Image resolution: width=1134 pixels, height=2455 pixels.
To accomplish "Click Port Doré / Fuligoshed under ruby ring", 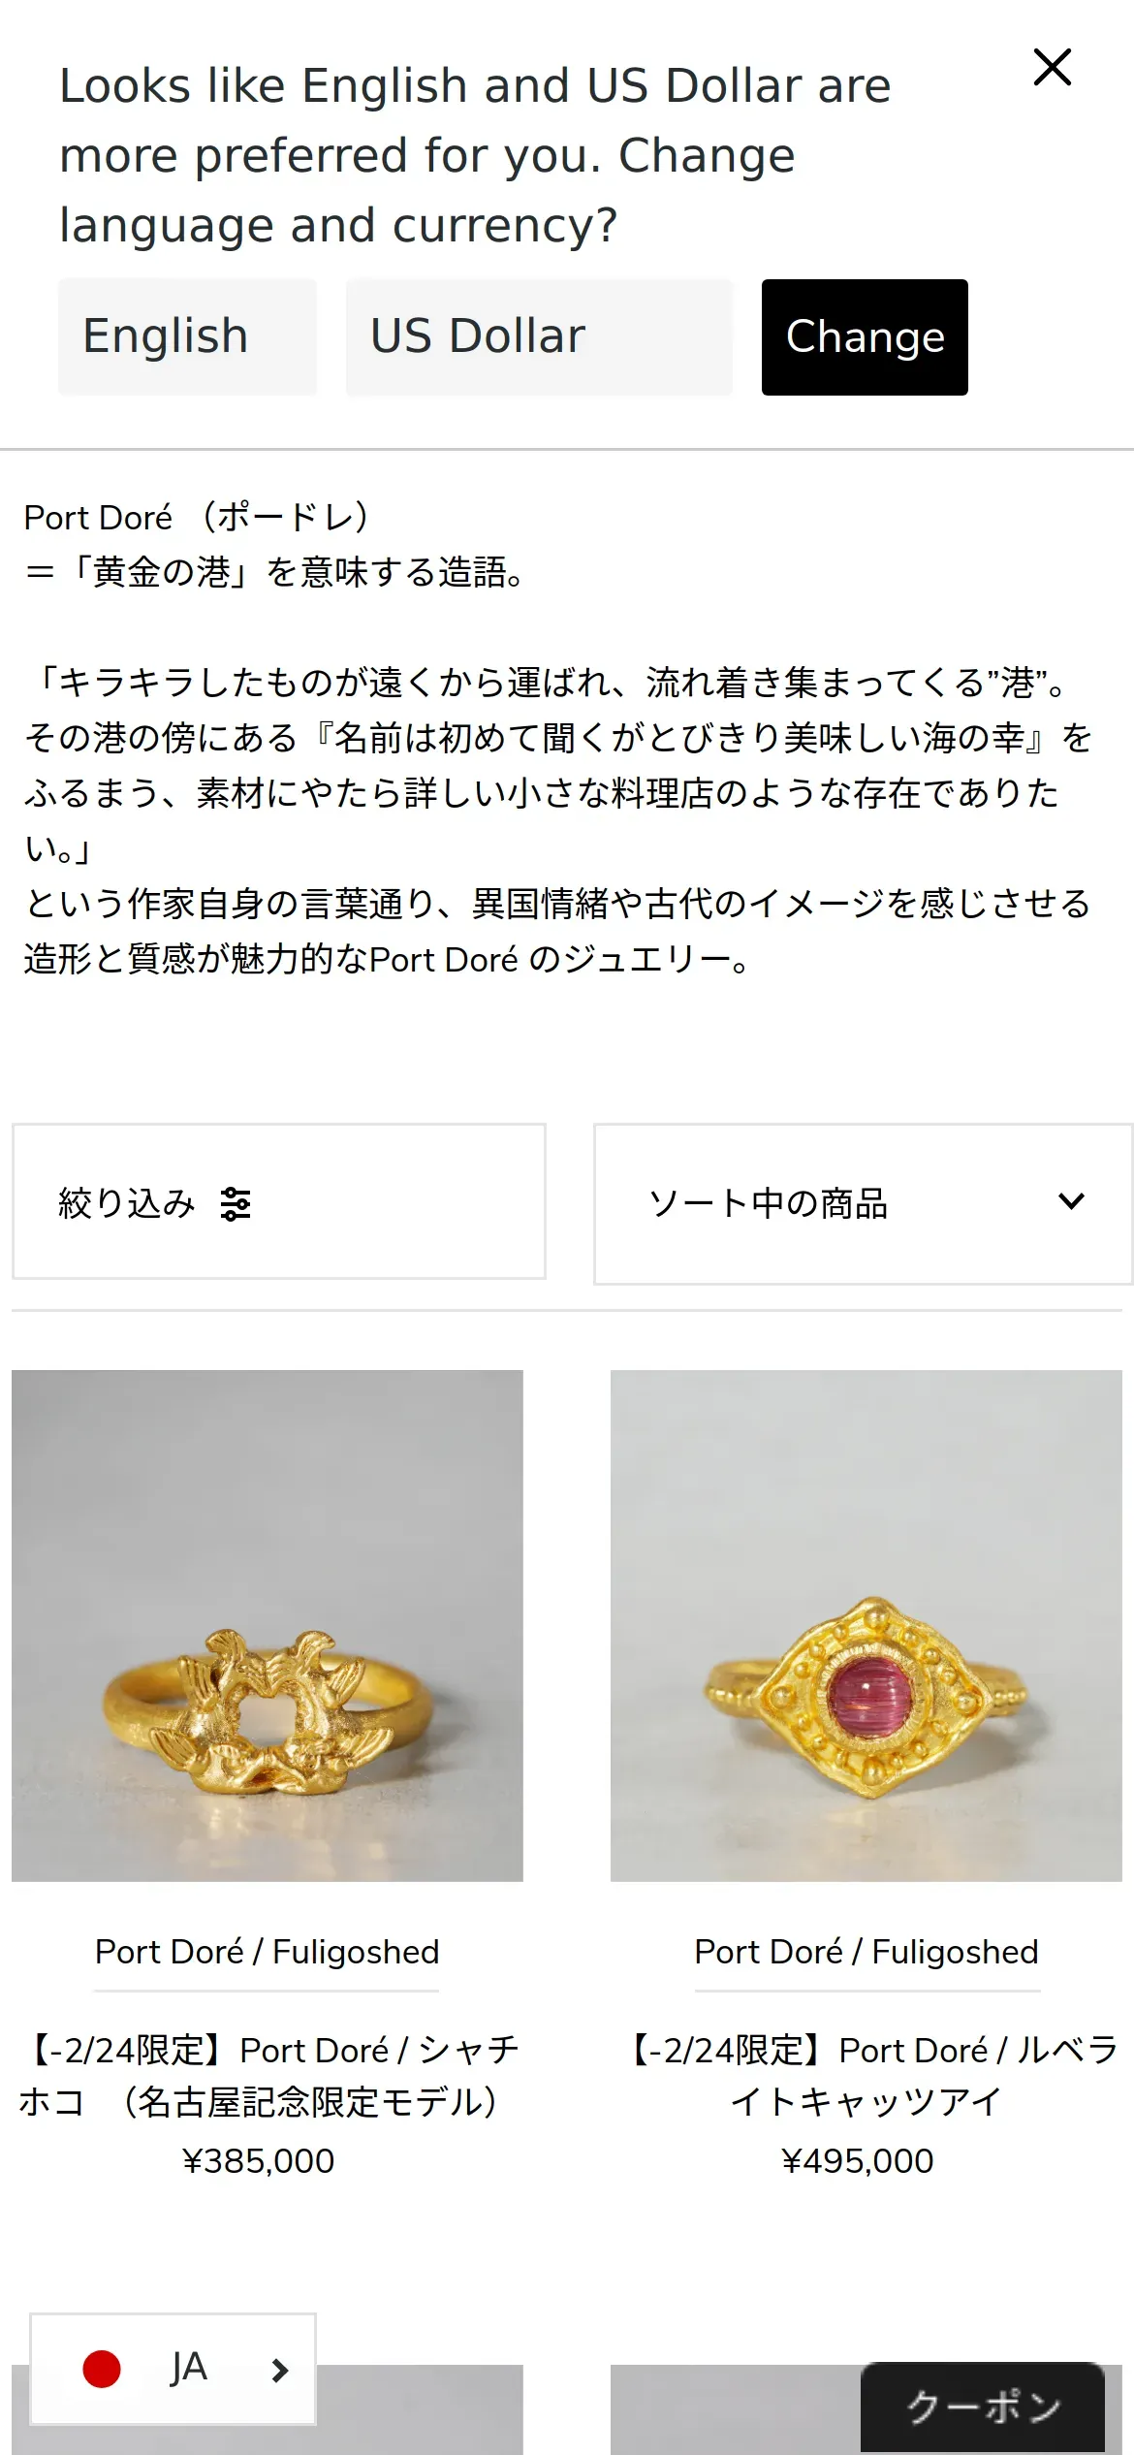I will [866, 1952].
